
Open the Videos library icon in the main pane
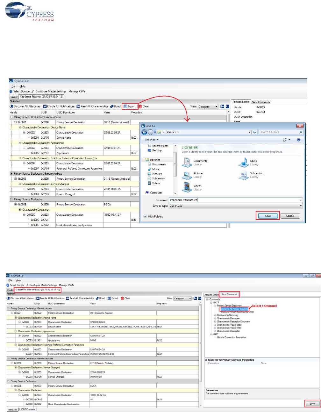pos(187,187)
